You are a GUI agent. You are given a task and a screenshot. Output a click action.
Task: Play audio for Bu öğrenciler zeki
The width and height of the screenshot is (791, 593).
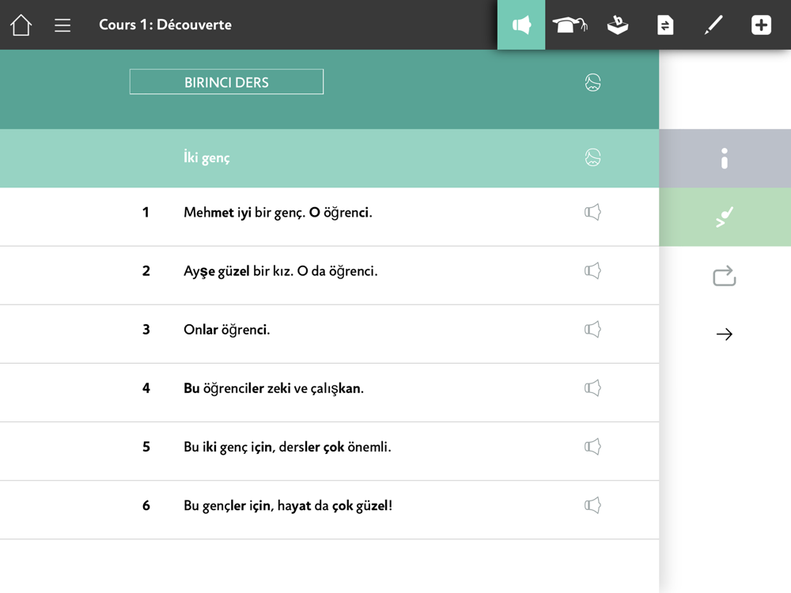(592, 387)
